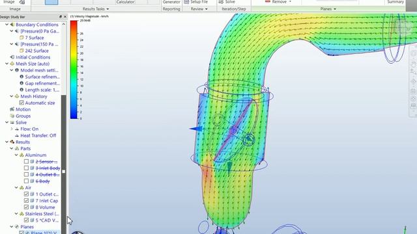
Task: Click the blue plane manipulator arrow
Action: [196, 129]
